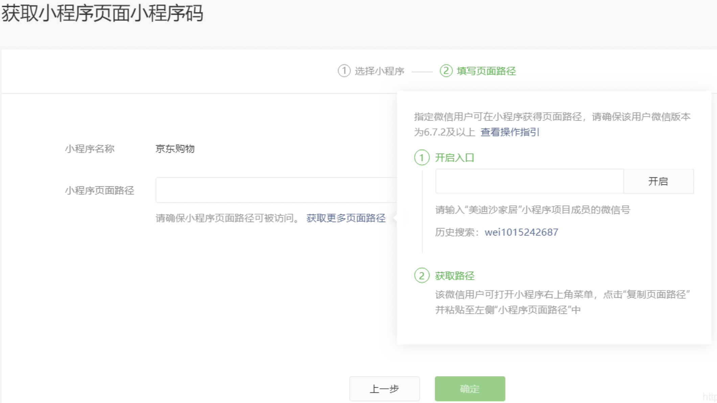The image size is (717, 403).
Task: Select history search wei1015242687
Action: (x=521, y=232)
